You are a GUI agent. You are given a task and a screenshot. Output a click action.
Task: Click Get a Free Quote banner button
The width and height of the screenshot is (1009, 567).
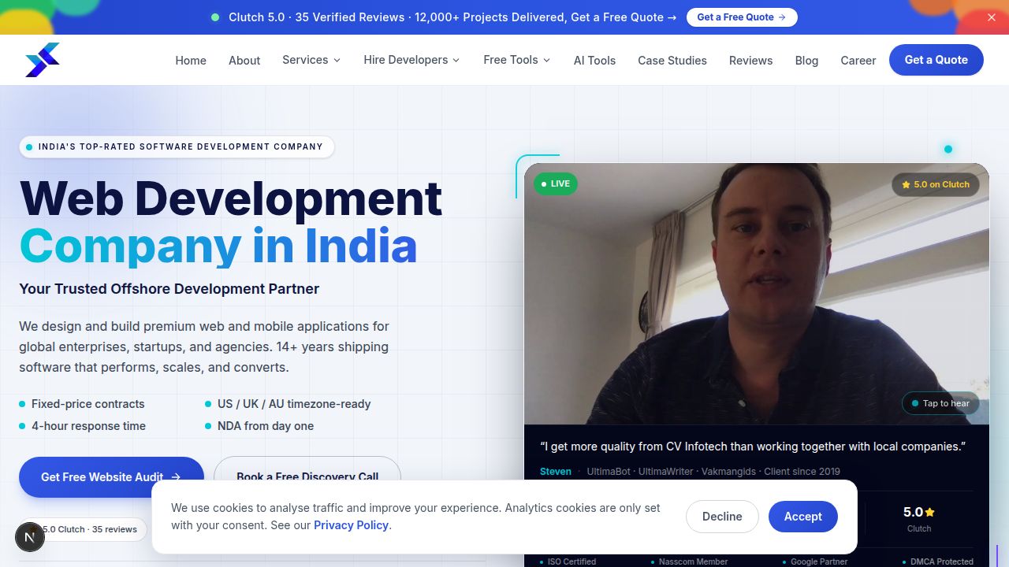point(742,17)
